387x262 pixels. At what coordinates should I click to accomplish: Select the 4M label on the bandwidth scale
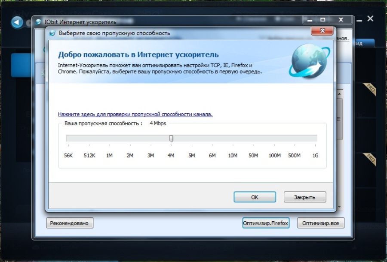point(171,156)
